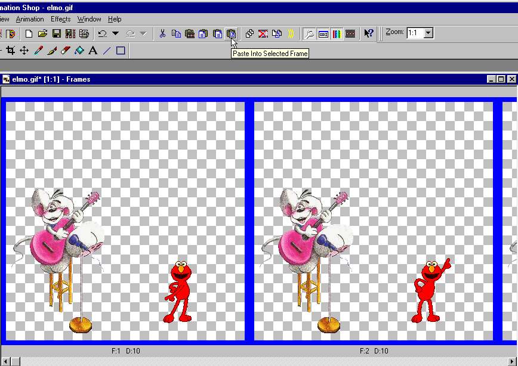
Task: Toggle the wrench tool options palette button
Action: click(309, 33)
